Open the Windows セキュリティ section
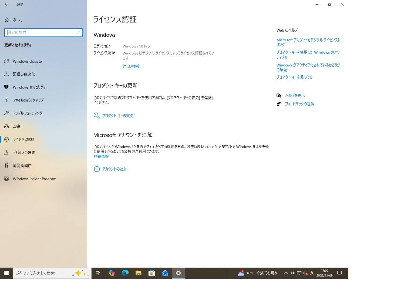Screen dimensions: 404x296 point(29,87)
